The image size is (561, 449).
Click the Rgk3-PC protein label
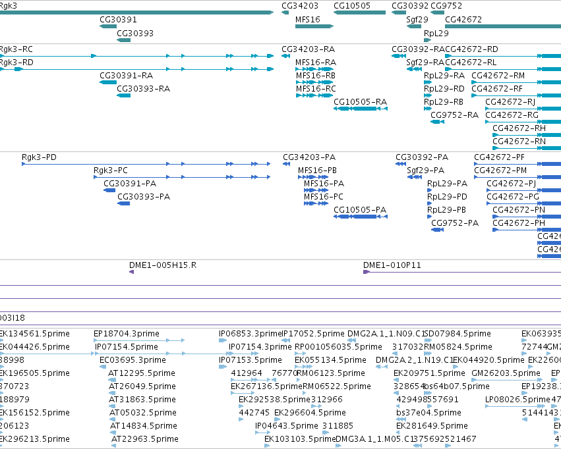(x=111, y=171)
